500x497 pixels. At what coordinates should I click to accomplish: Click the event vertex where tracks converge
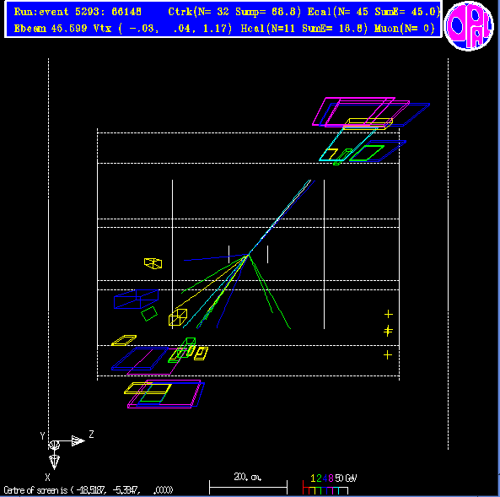248,255
